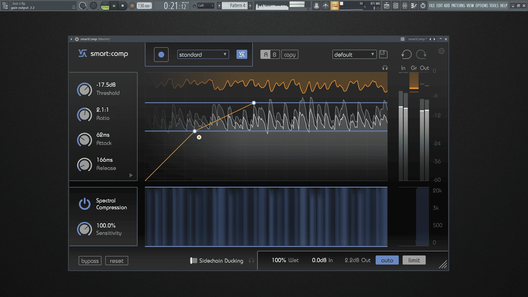Click the reset button
The height and width of the screenshot is (297, 528).
[117, 261]
